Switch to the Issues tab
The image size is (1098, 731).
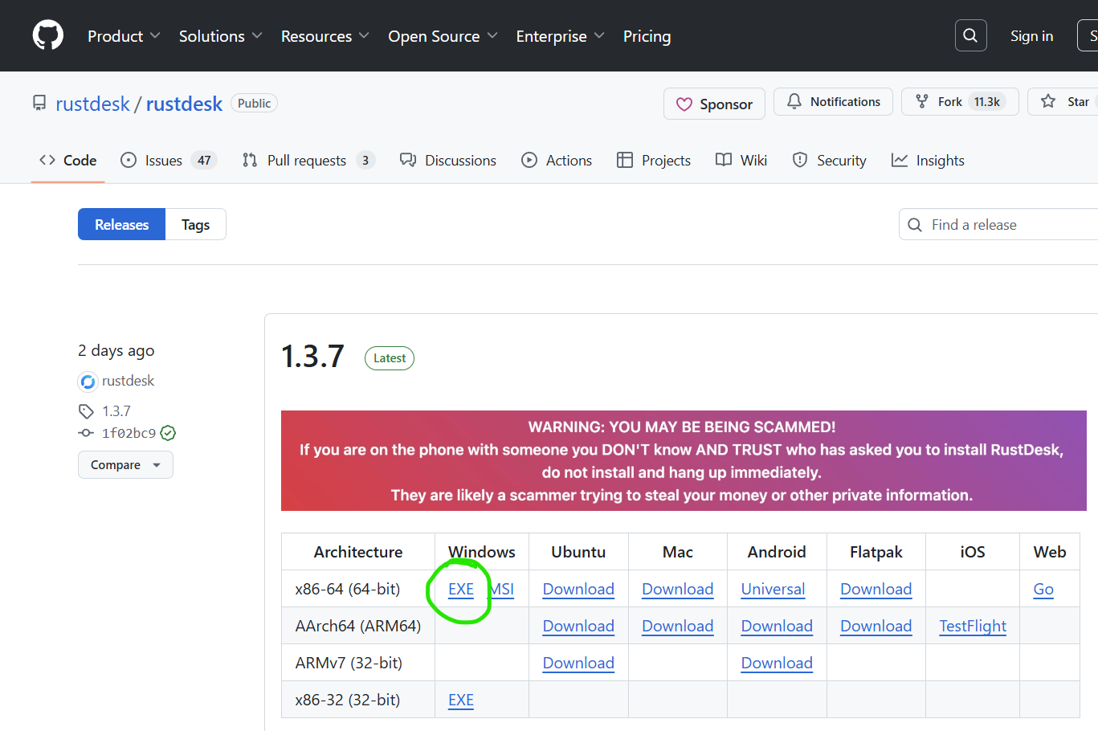pyautogui.click(x=168, y=161)
